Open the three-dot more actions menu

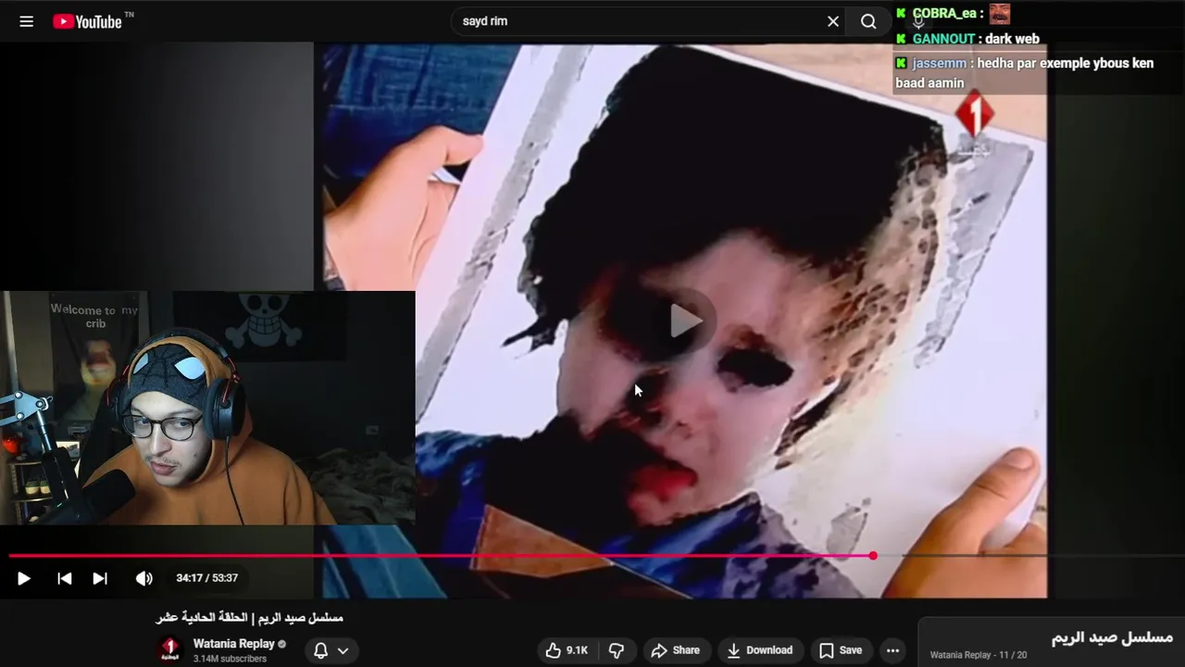[892, 650]
